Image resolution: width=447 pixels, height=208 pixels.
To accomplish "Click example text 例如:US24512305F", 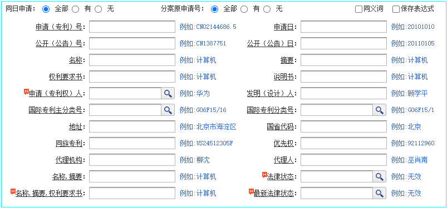I will pos(207,144).
